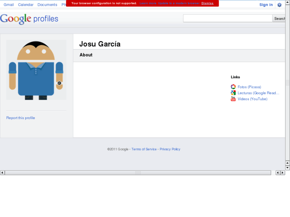Click the Google Reader icon beside Lecturas

(233, 93)
